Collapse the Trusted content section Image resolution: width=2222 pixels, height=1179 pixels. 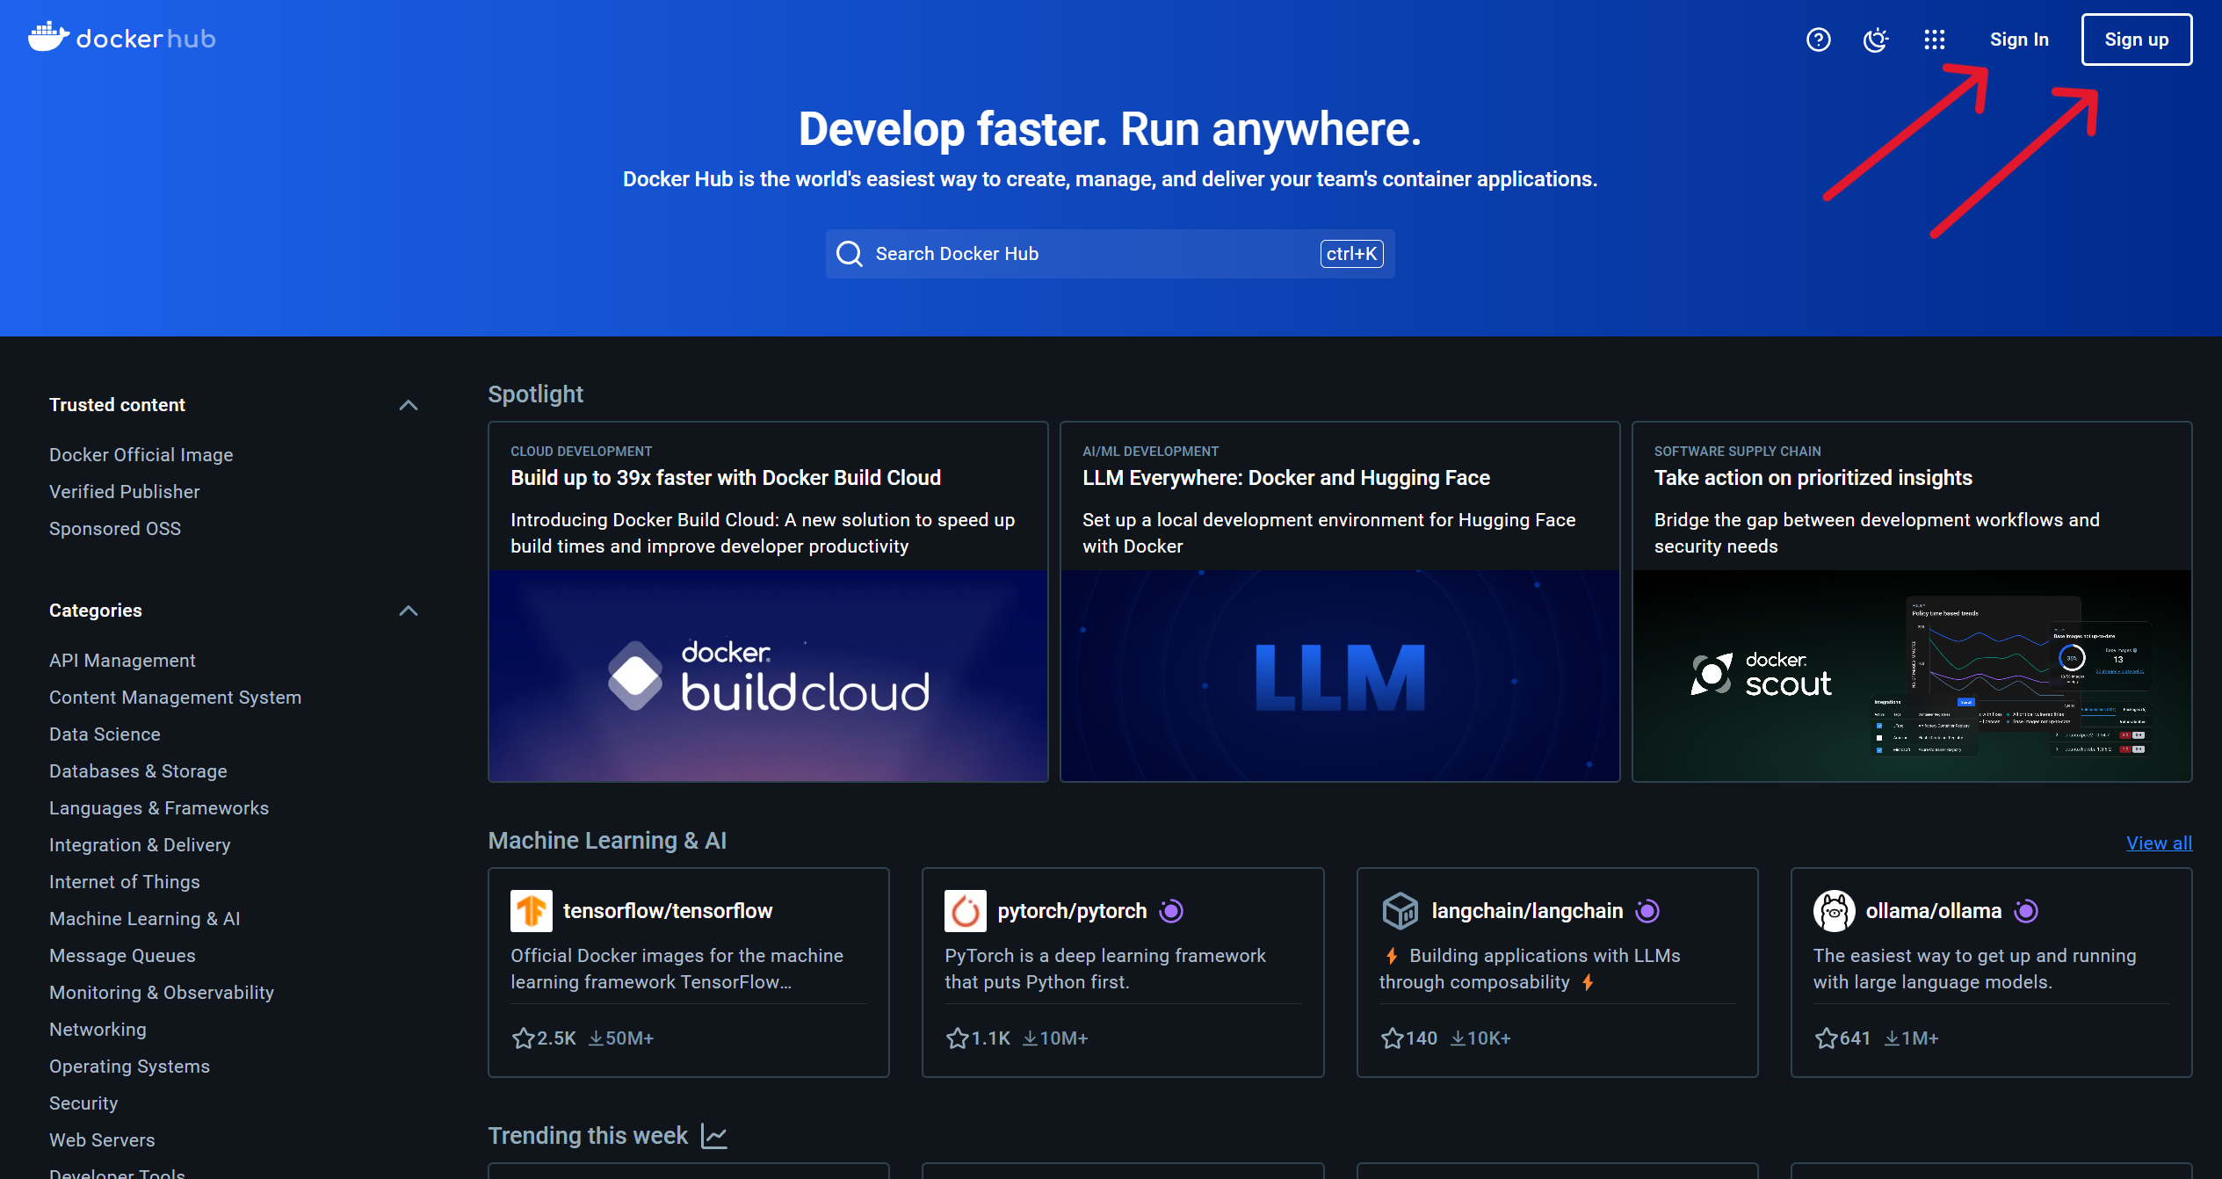(409, 405)
